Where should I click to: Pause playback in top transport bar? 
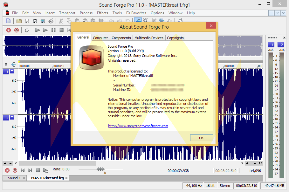point(53,30)
